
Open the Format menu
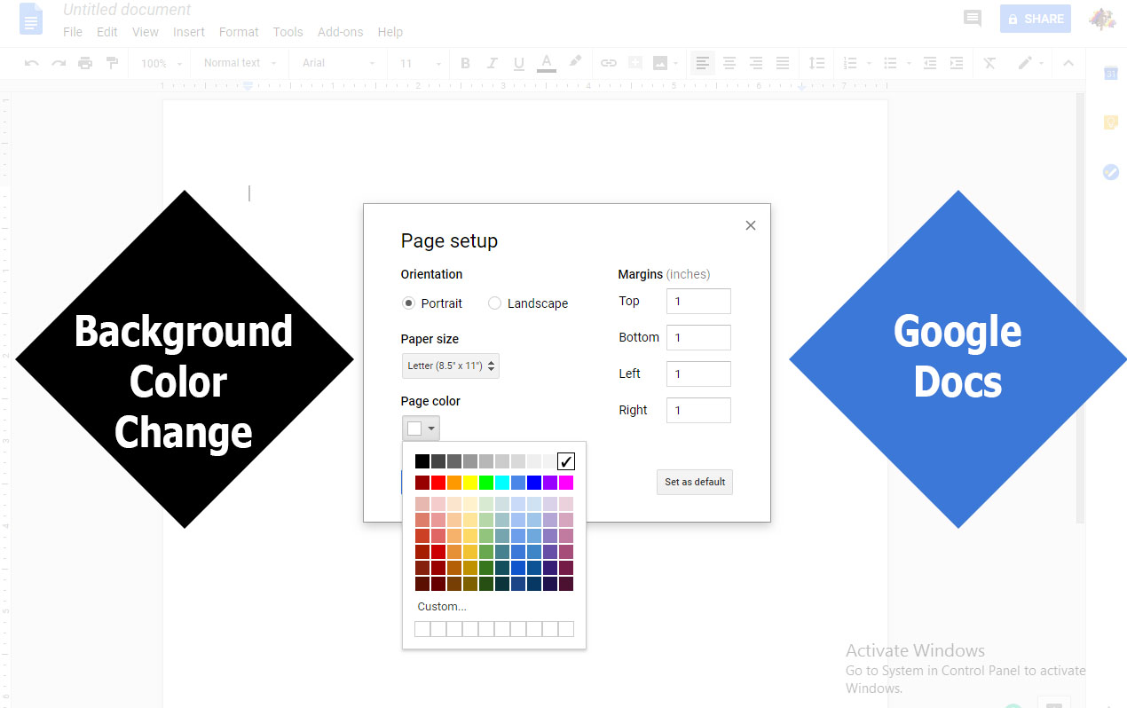point(239,32)
